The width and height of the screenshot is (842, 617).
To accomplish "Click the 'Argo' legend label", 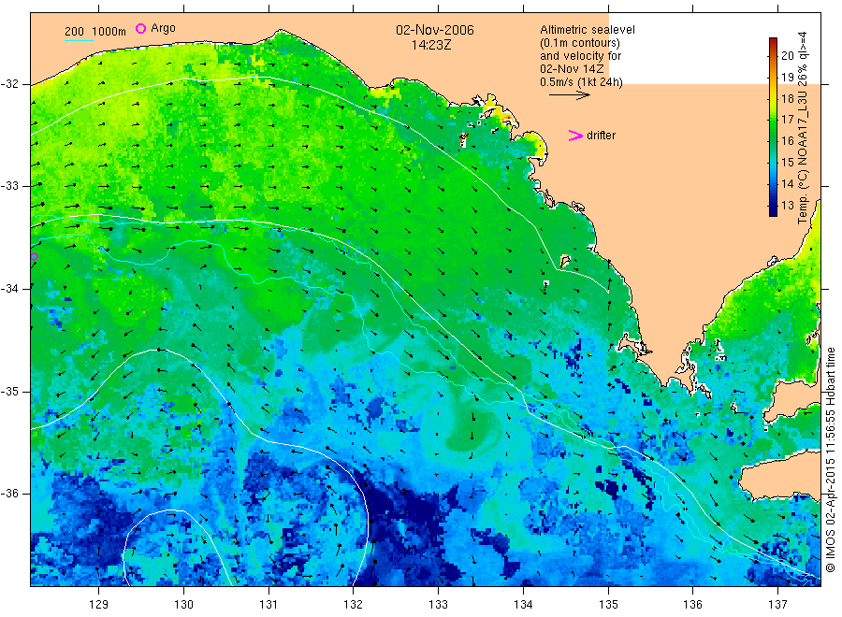I will pyautogui.click(x=163, y=28).
